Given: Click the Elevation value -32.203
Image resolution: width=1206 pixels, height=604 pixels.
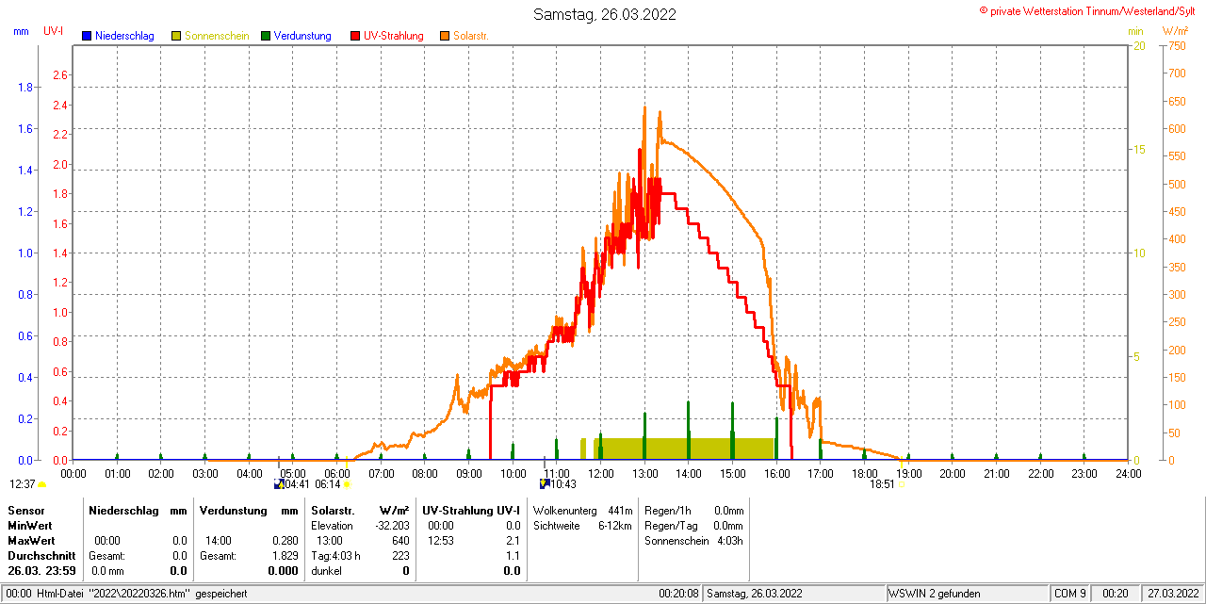Looking at the screenshot, I should (x=392, y=526).
